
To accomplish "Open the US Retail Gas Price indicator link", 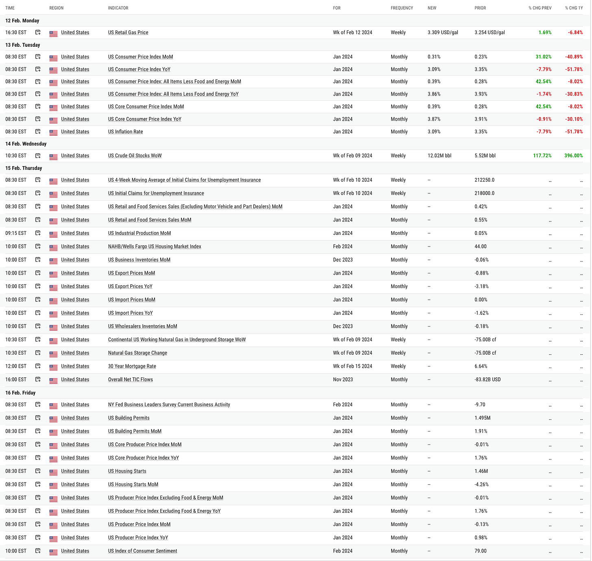I will [128, 32].
